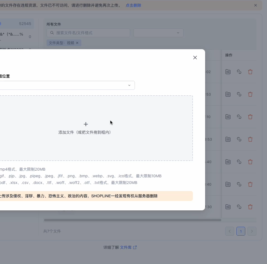Click the move-to-group icon in the last row
This screenshot has height=264, width=267.
[x=228, y=207]
